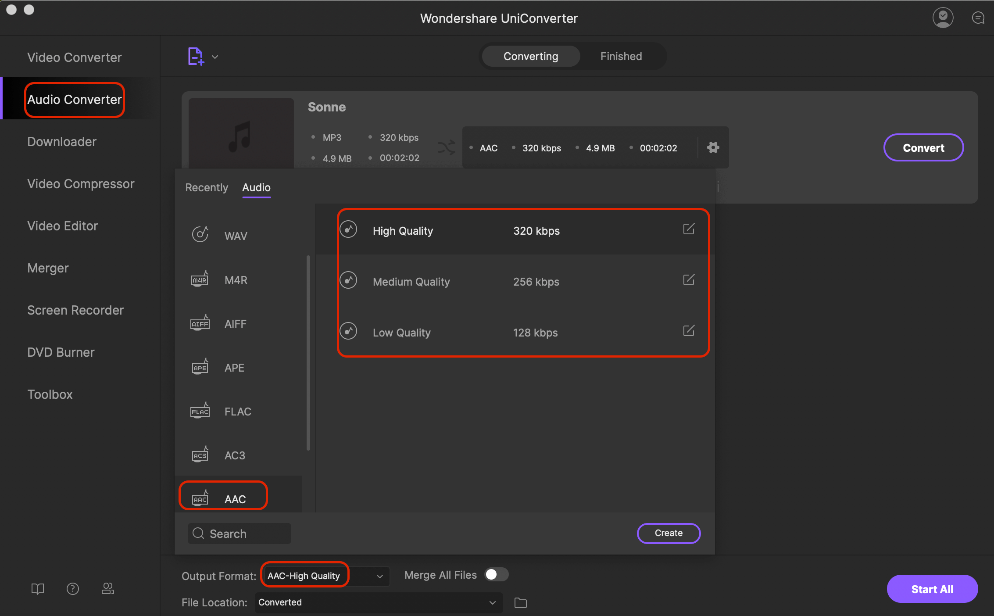Switch to the Recently tab
This screenshot has height=616, width=994.
pos(206,187)
